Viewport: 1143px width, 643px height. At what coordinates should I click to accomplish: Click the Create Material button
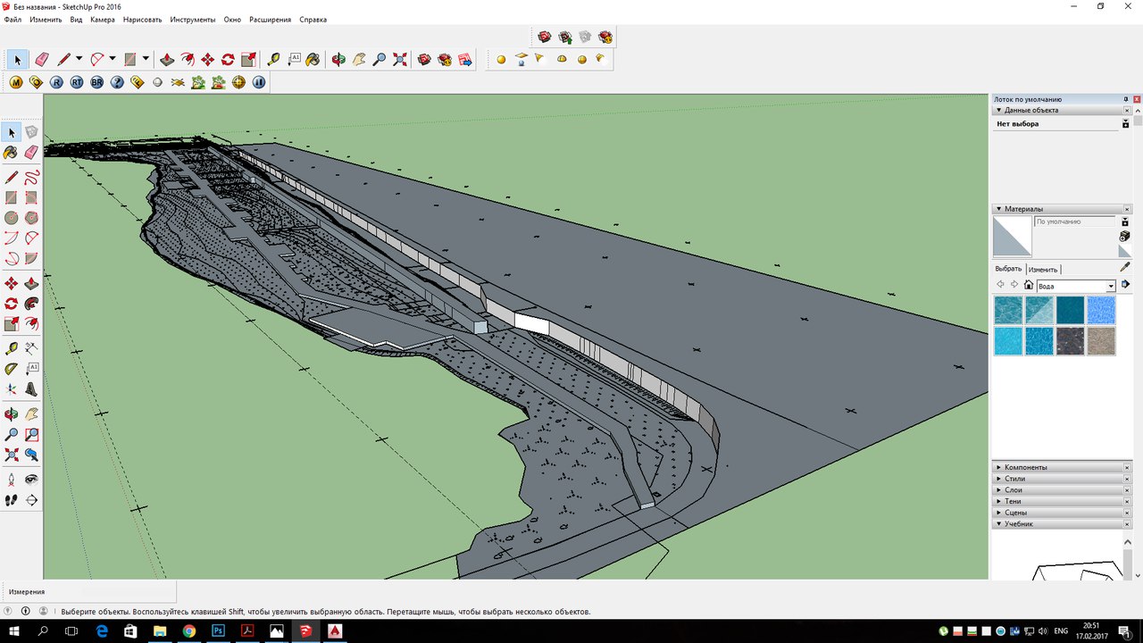[x=1125, y=236]
